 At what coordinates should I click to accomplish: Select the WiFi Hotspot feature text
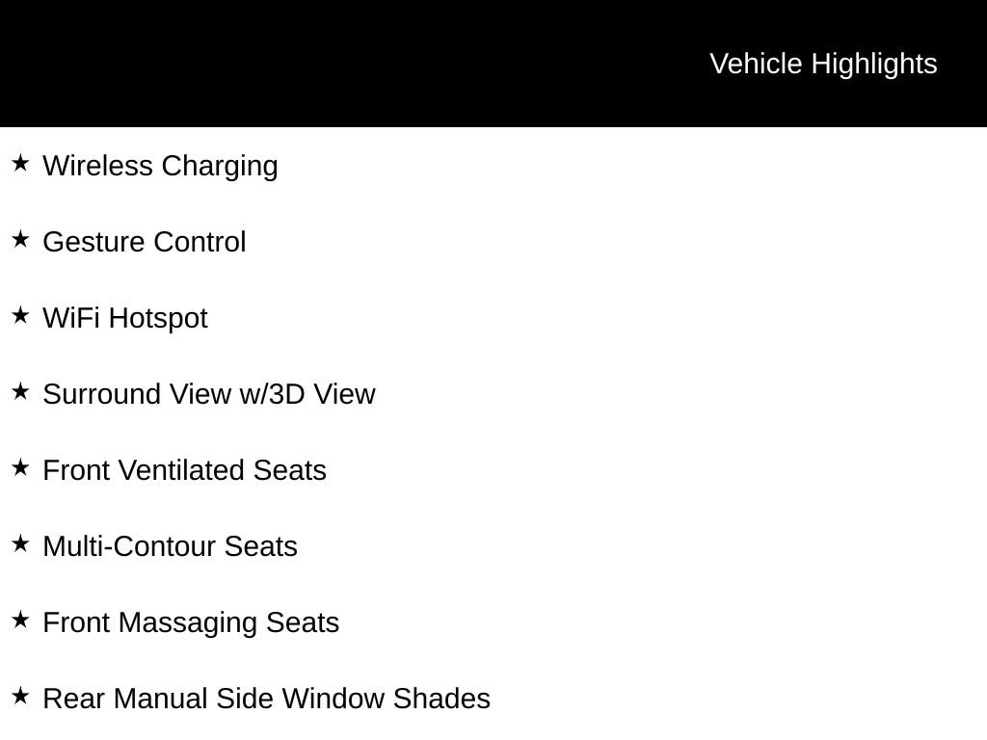tap(125, 318)
